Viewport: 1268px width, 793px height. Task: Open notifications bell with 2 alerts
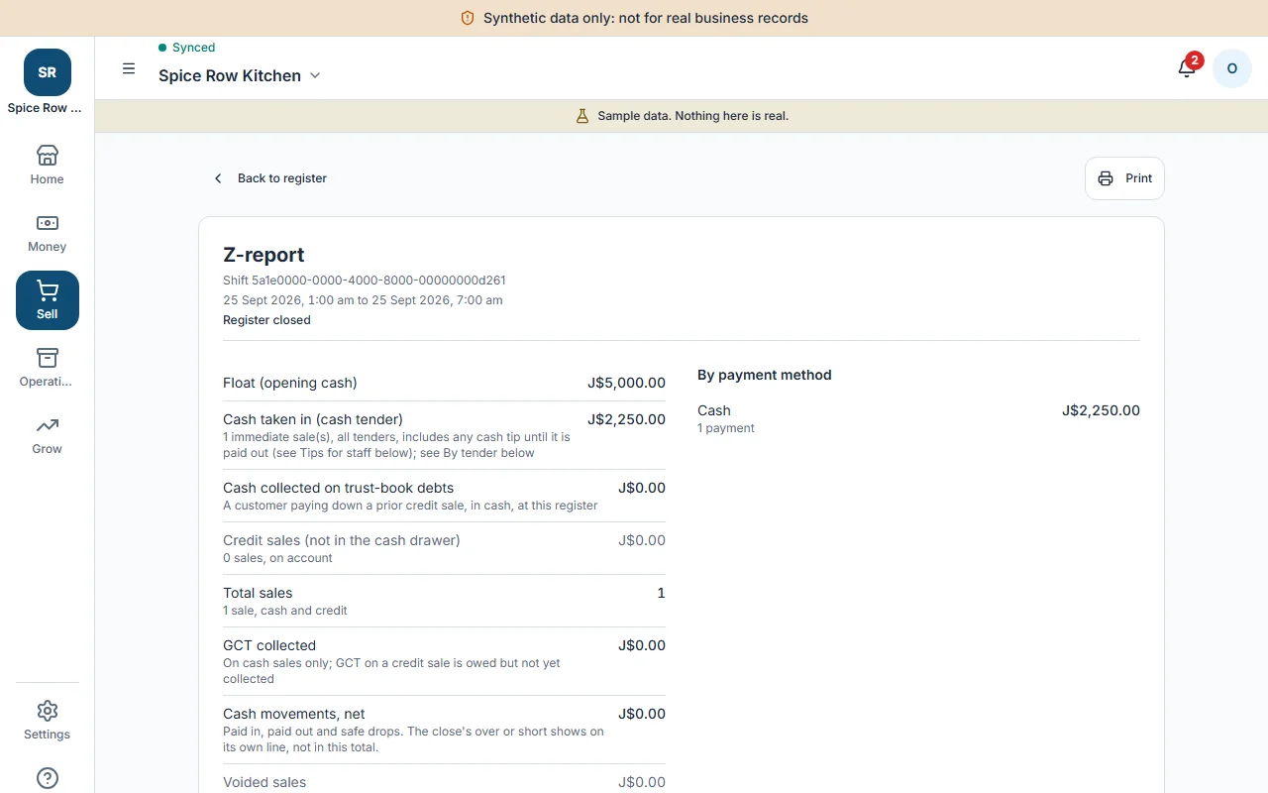(x=1187, y=68)
